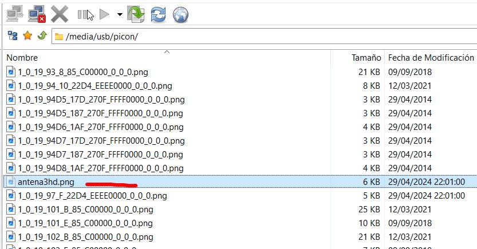Click sort arrow above Nombre column
The image size is (477, 249).
(x=167, y=52)
